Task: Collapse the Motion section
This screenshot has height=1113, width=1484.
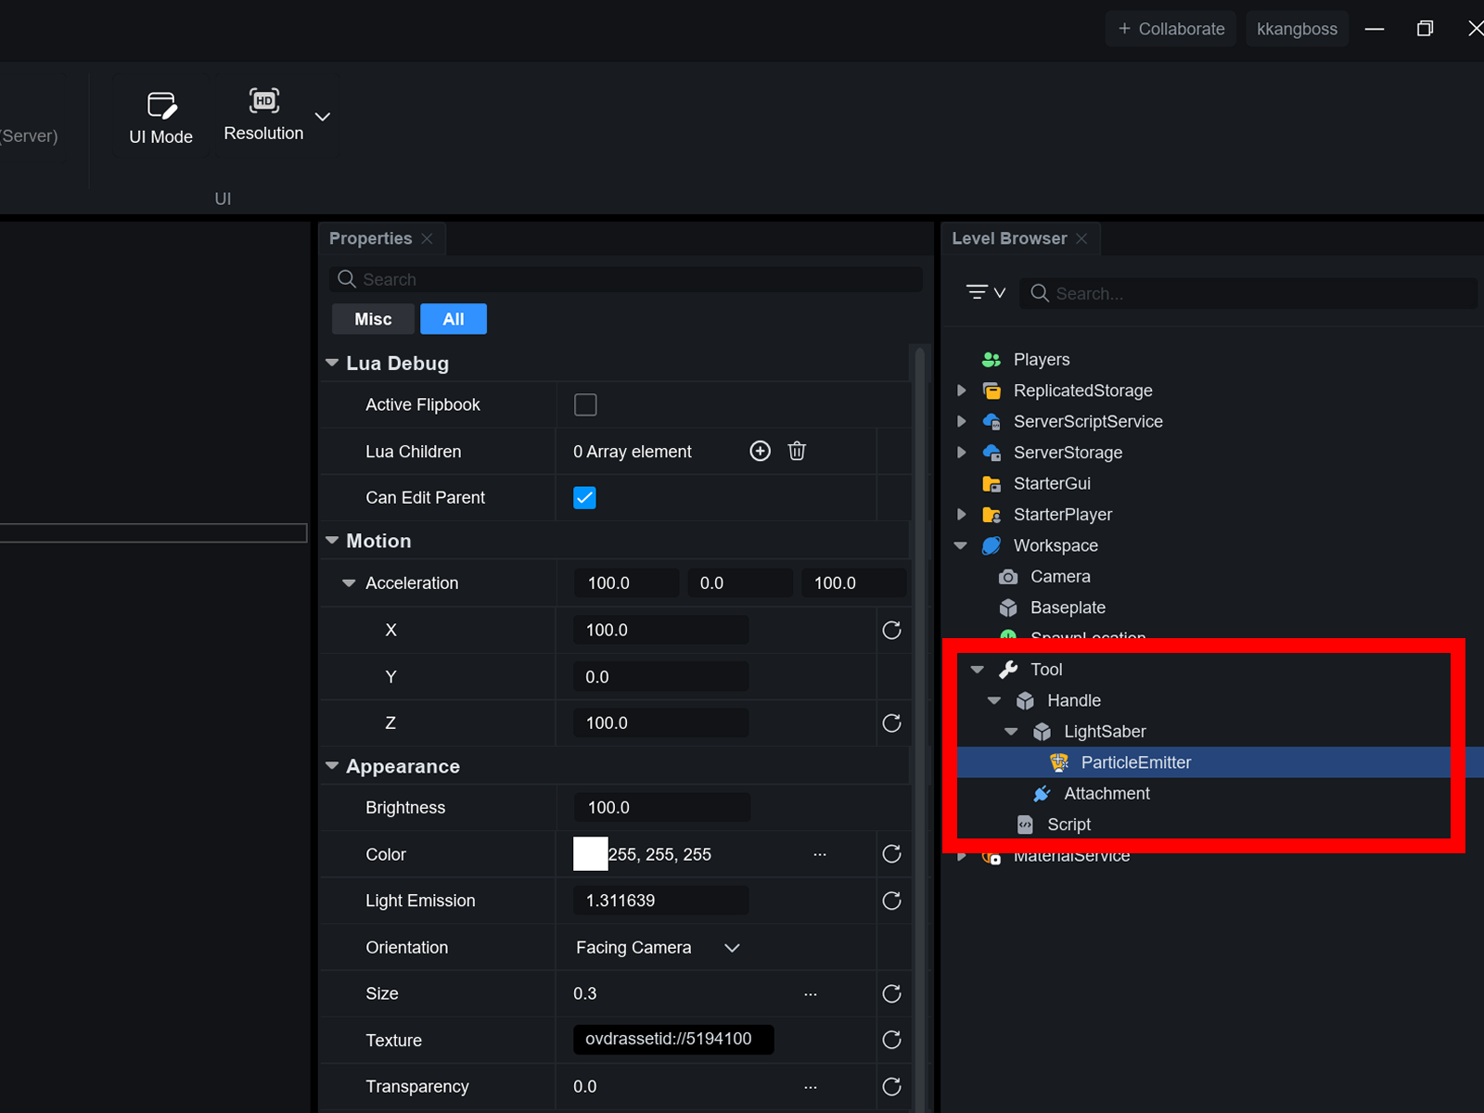Action: point(332,541)
